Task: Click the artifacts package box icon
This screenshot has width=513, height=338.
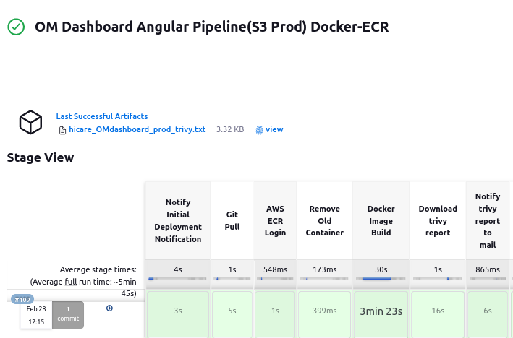Action: [30, 122]
